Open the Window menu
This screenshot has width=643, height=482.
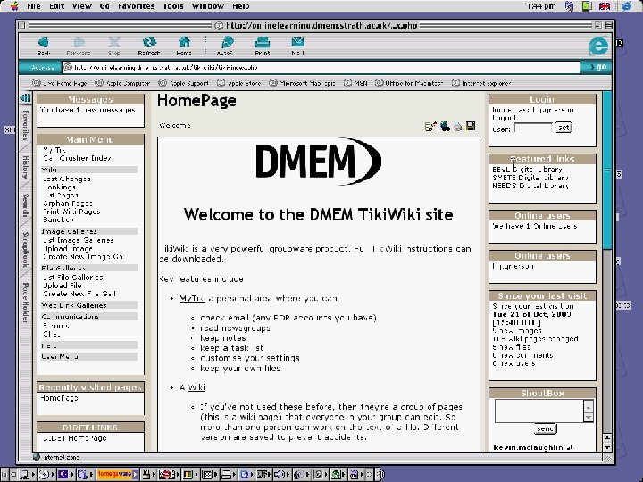pos(208,6)
